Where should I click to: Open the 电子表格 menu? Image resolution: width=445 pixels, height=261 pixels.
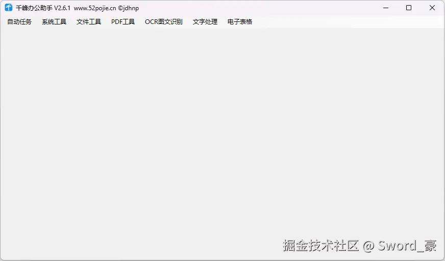point(239,22)
